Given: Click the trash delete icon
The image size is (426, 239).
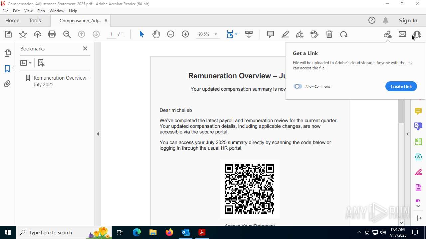Looking at the screenshot, I should 329,34.
